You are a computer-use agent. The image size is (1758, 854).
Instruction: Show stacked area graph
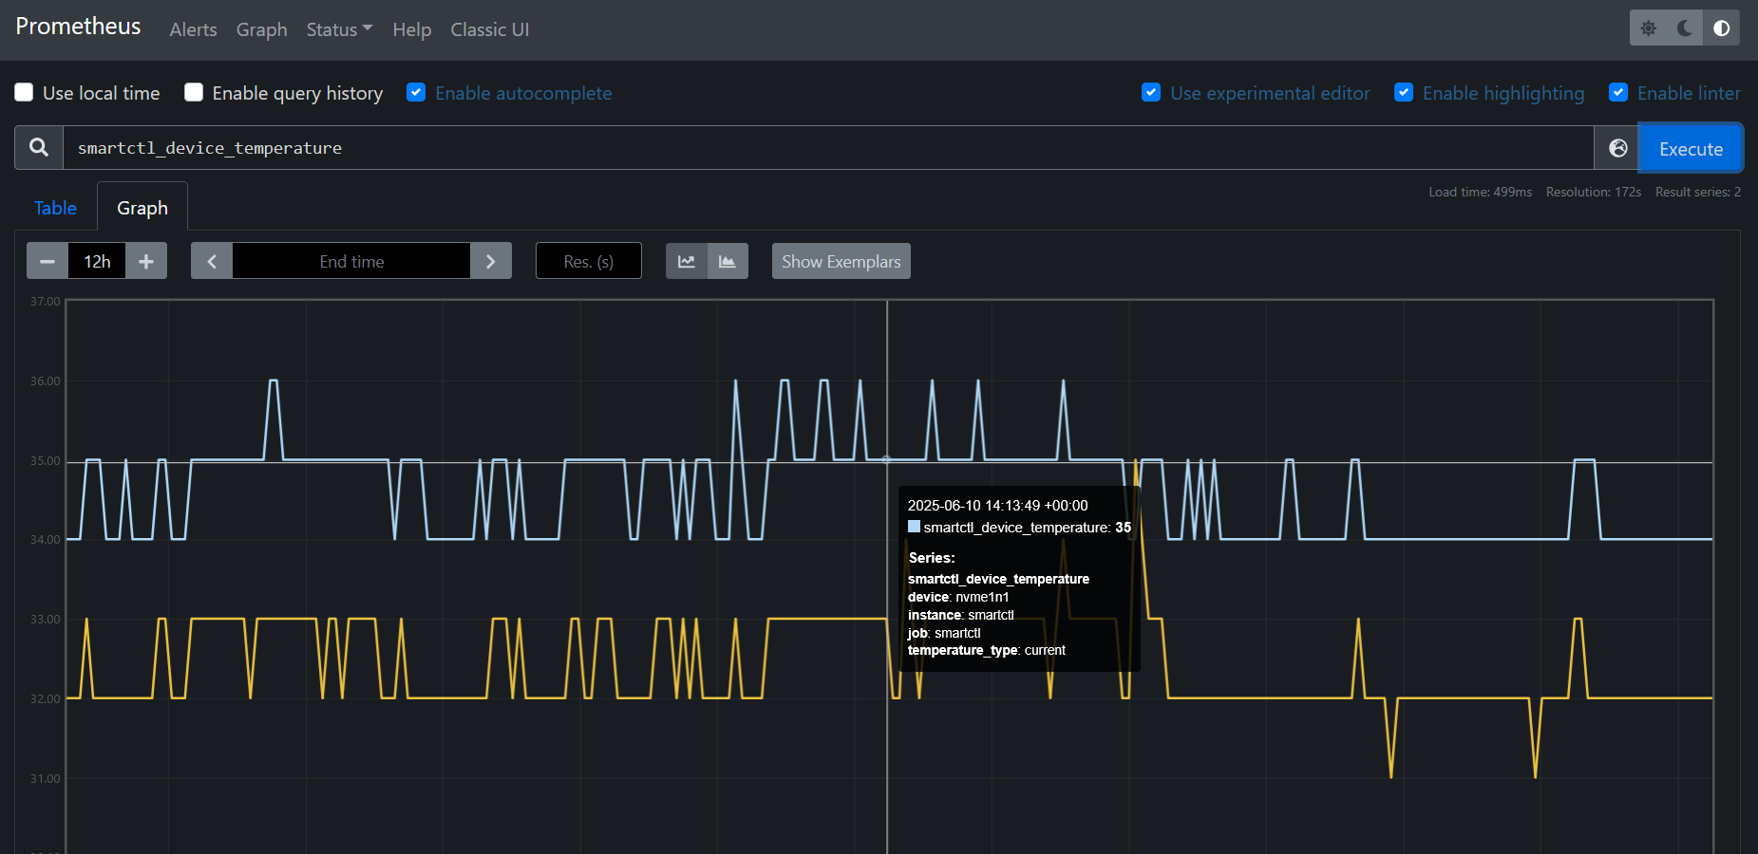(x=728, y=261)
